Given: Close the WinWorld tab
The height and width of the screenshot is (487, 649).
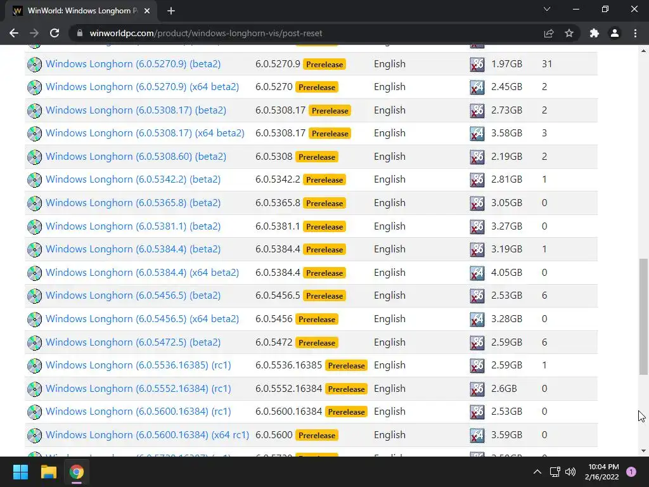Looking at the screenshot, I should coord(147,11).
